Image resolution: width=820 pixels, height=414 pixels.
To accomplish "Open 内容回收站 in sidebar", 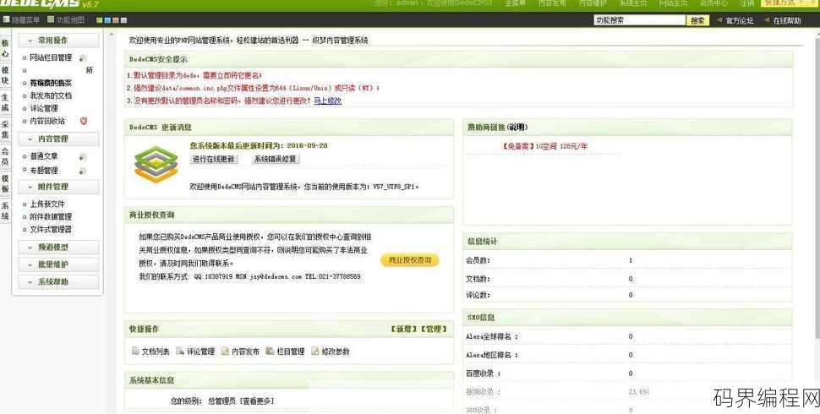I will [47, 121].
